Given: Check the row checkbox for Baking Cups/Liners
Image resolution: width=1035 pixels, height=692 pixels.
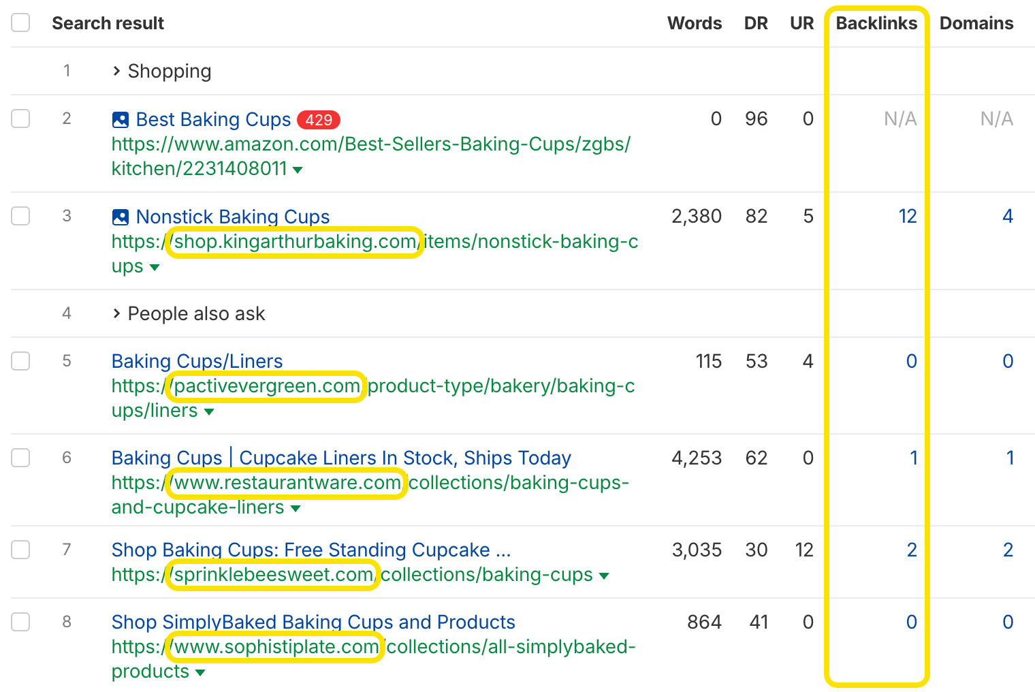Looking at the screenshot, I should click(20, 361).
